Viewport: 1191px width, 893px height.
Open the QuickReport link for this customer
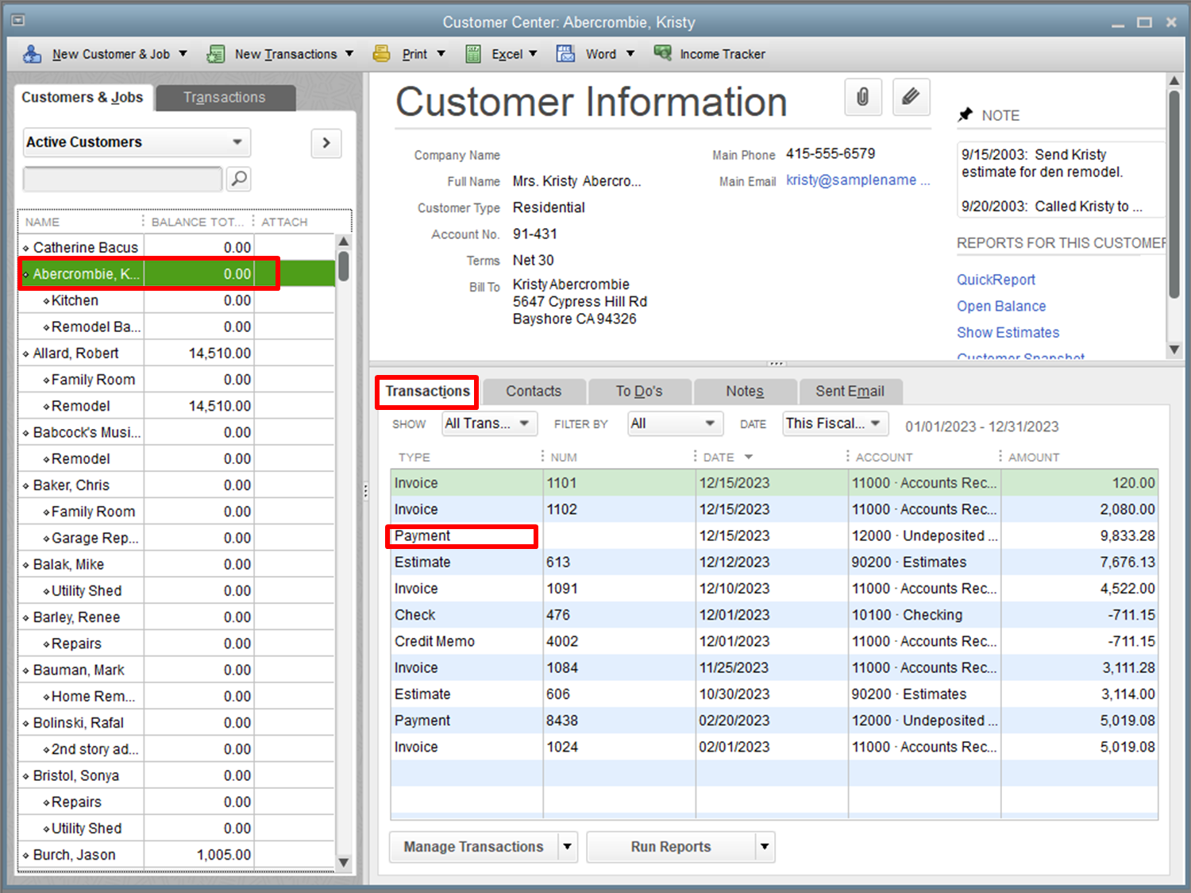click(x=995, y=280)
